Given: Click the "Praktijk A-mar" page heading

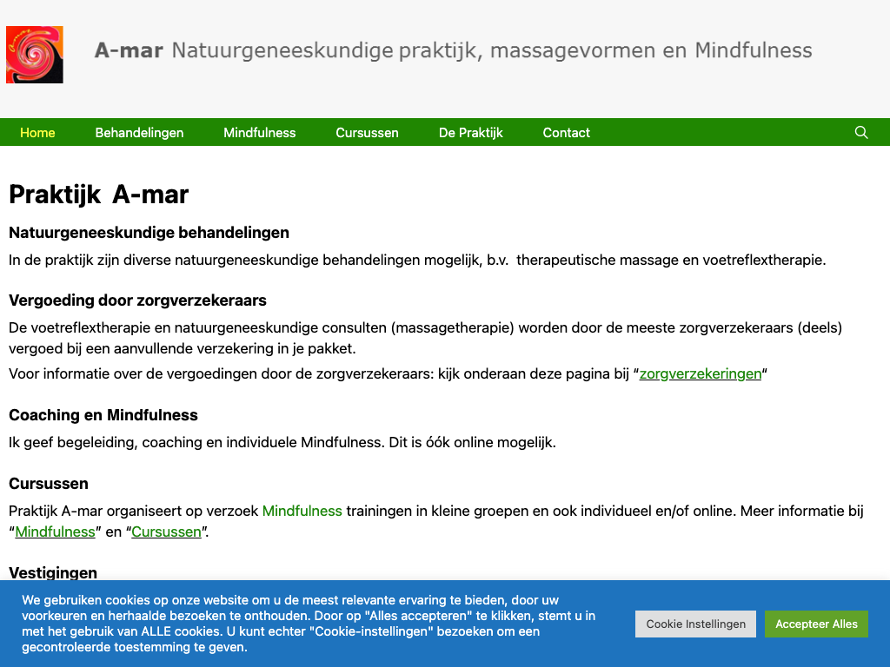Looking at the screenshot, I should click(98, 195).
